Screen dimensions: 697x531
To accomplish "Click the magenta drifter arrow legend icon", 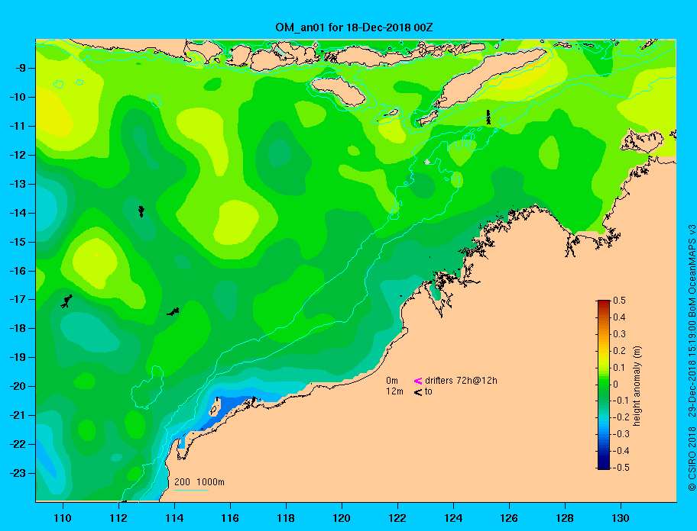I will point(418,381).
